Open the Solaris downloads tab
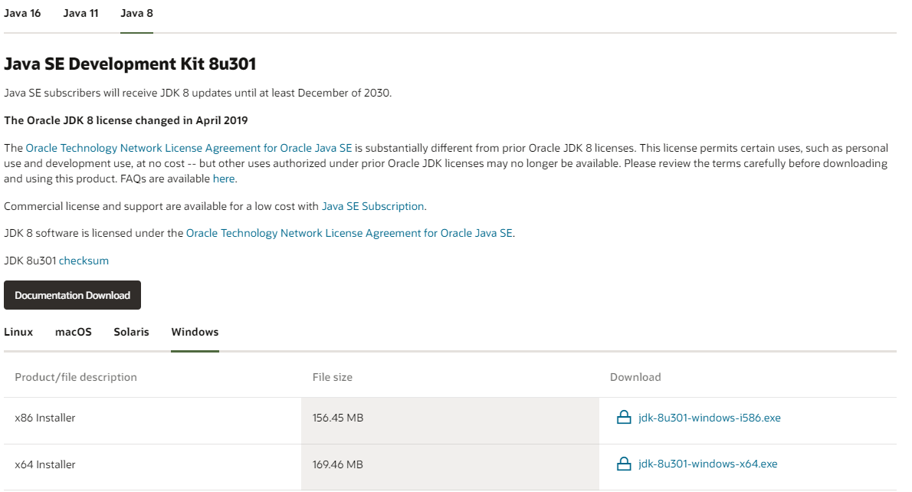Screen dimensions: 912x492 [x=131, y=332]
